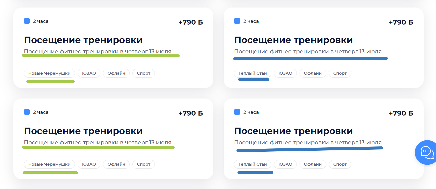Open top-left Посещение тренировки card title
The width and height of the screenshot is (436, 189).
point(83,40)
